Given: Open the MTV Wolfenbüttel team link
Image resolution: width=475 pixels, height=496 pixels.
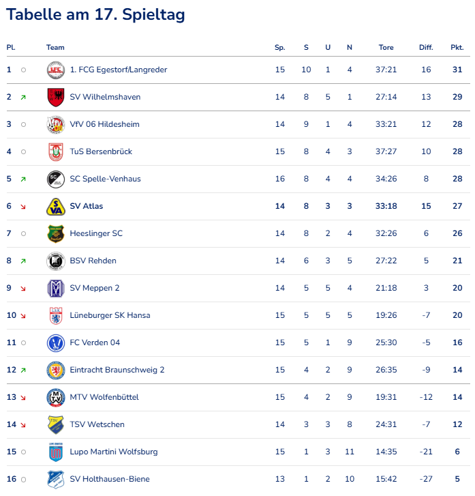Looking at the screenshot, I should (104, 397).
